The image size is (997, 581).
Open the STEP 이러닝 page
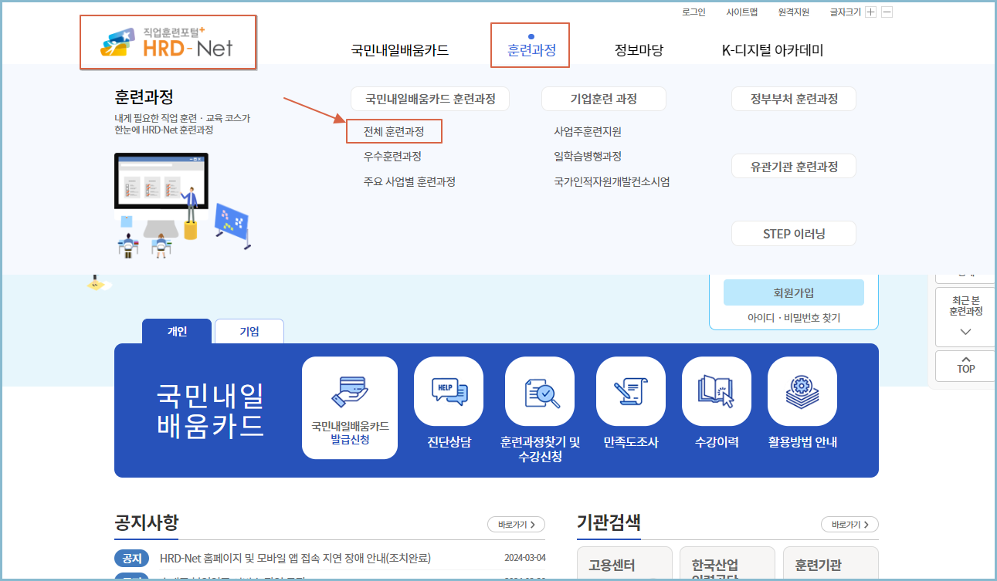[793, 233]
